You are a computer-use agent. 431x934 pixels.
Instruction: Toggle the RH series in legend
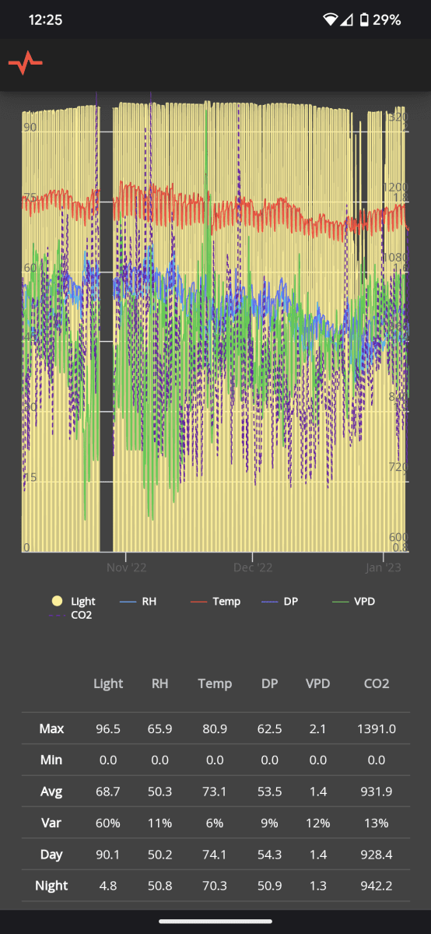[138, 601]
